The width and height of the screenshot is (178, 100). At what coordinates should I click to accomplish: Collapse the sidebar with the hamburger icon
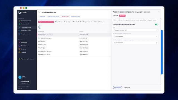(34, 12)
